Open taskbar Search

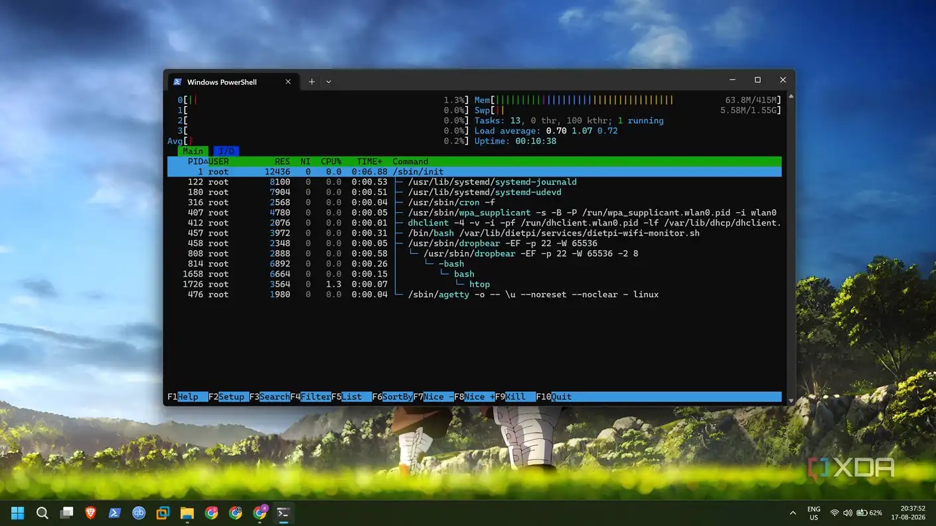42,513
